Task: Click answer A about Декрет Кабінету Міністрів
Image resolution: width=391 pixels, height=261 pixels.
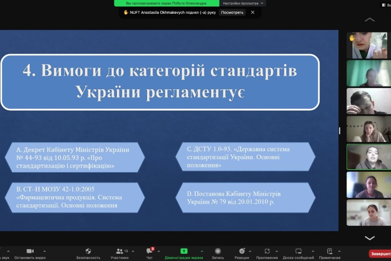Action: [75, 158]
